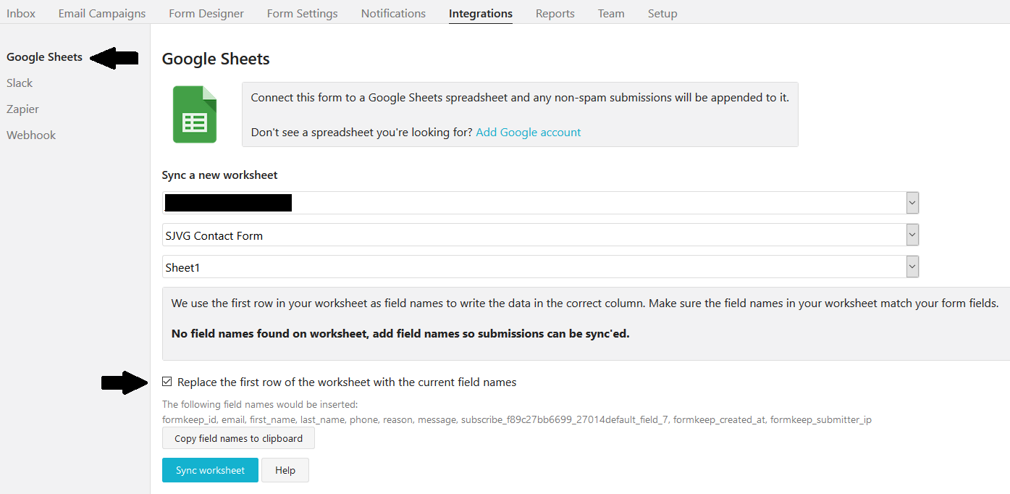Viewport: 1010px width, 494px height.
Task: Switch to the Notifications tab
Action: [x=393, y=13]
